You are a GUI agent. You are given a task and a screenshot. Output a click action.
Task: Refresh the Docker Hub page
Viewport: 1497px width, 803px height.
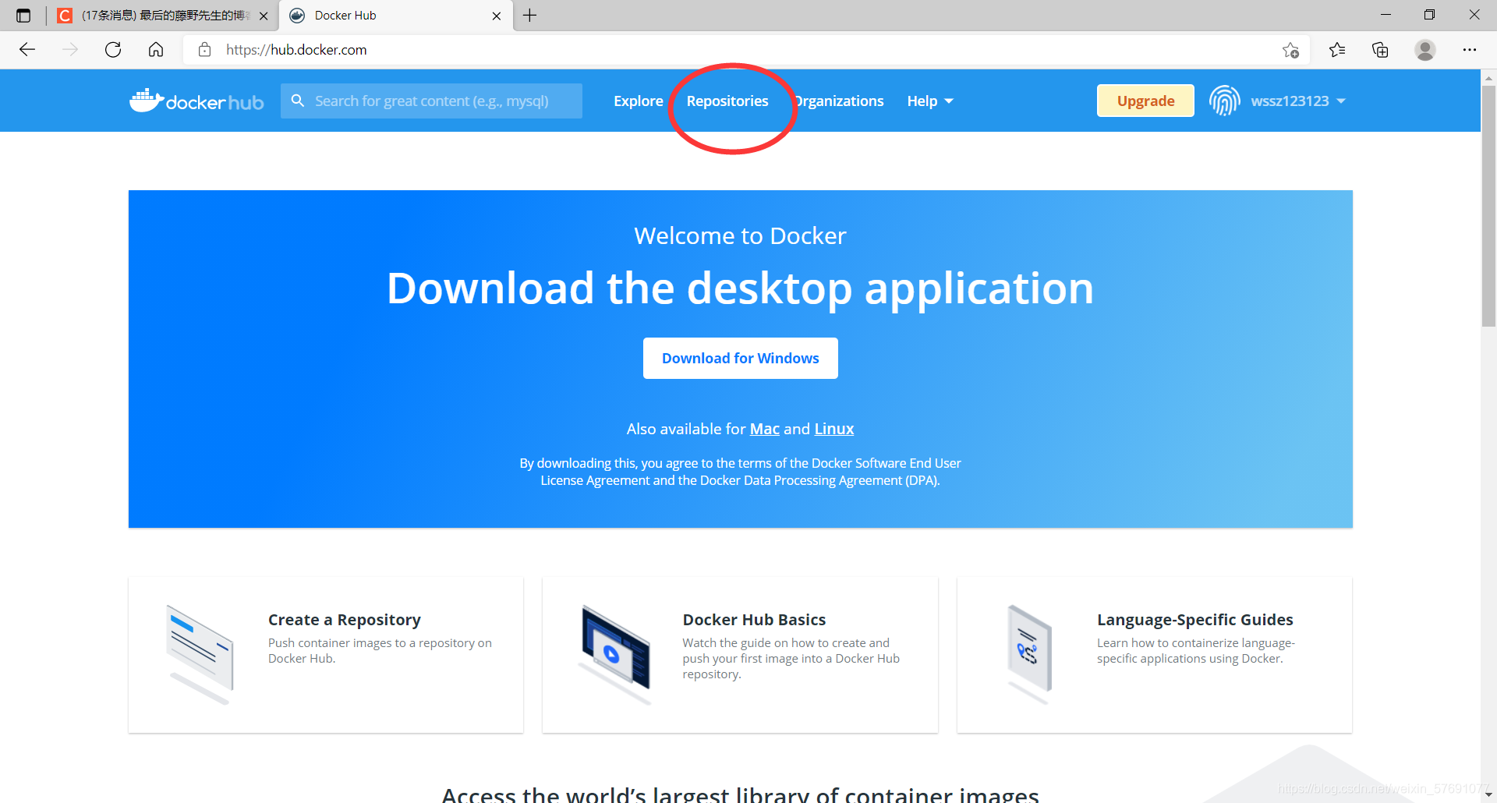(x=113, y=50)
